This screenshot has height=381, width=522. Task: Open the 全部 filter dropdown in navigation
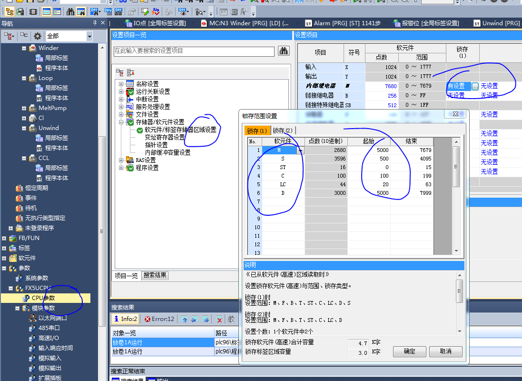(89, 36)
